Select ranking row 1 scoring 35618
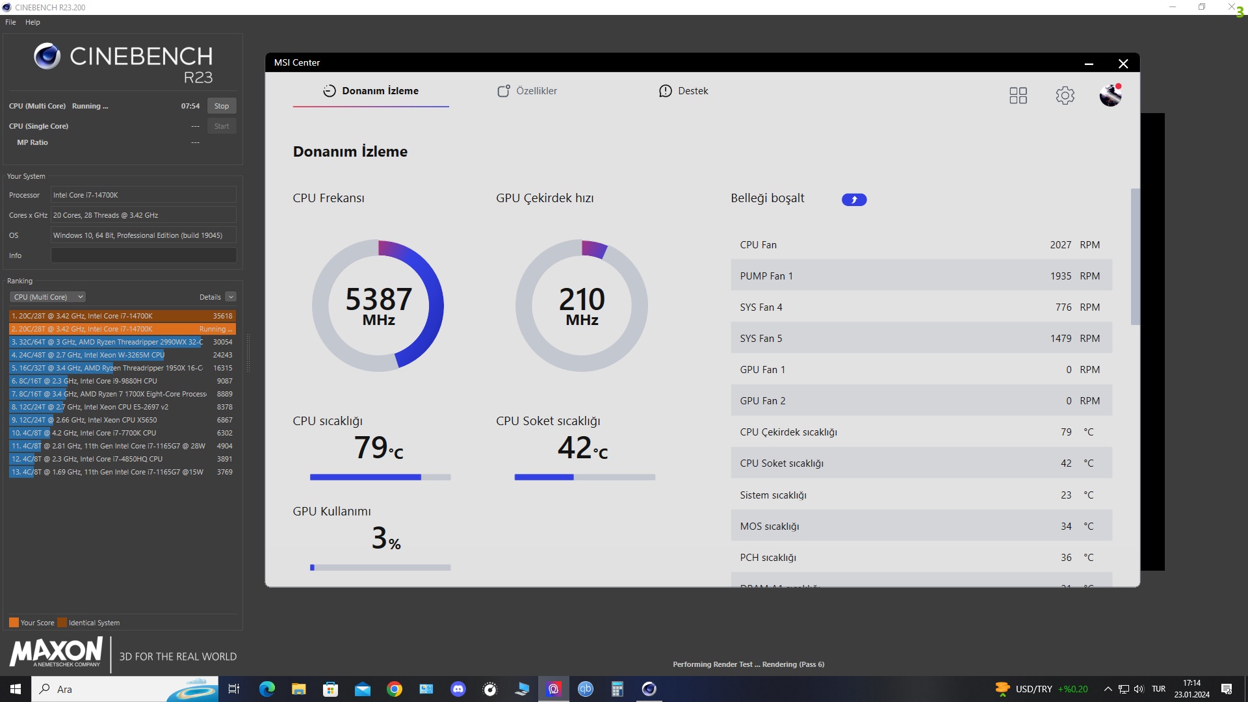The height and width of the screenshot is (702, 1248). point(122,316)
